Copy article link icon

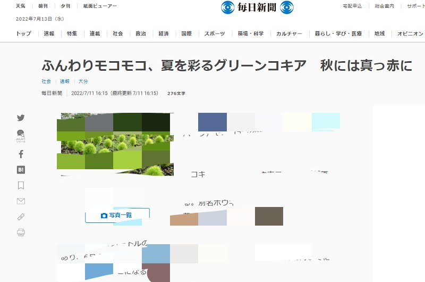[21, 217]
